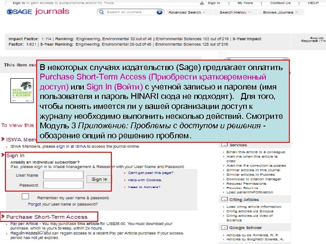Open Articles by Borghetti Soares, A.
The width and height of the screenshot is (326, 244).
pyautogui.click(x=255, y=239)
